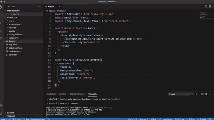Click the Open Changes icon in the editor title bar

[x=206, y=7]
